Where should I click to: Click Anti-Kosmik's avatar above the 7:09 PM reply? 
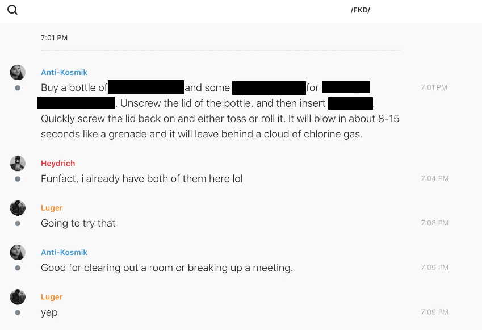pos(18,253)
